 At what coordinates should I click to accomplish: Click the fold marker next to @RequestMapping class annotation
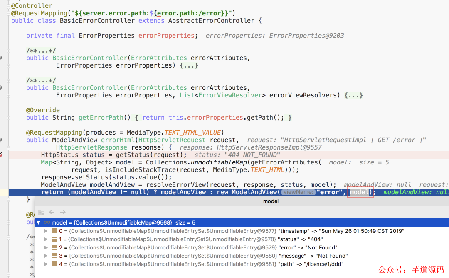pyautogui.click(x=9, y=13)
